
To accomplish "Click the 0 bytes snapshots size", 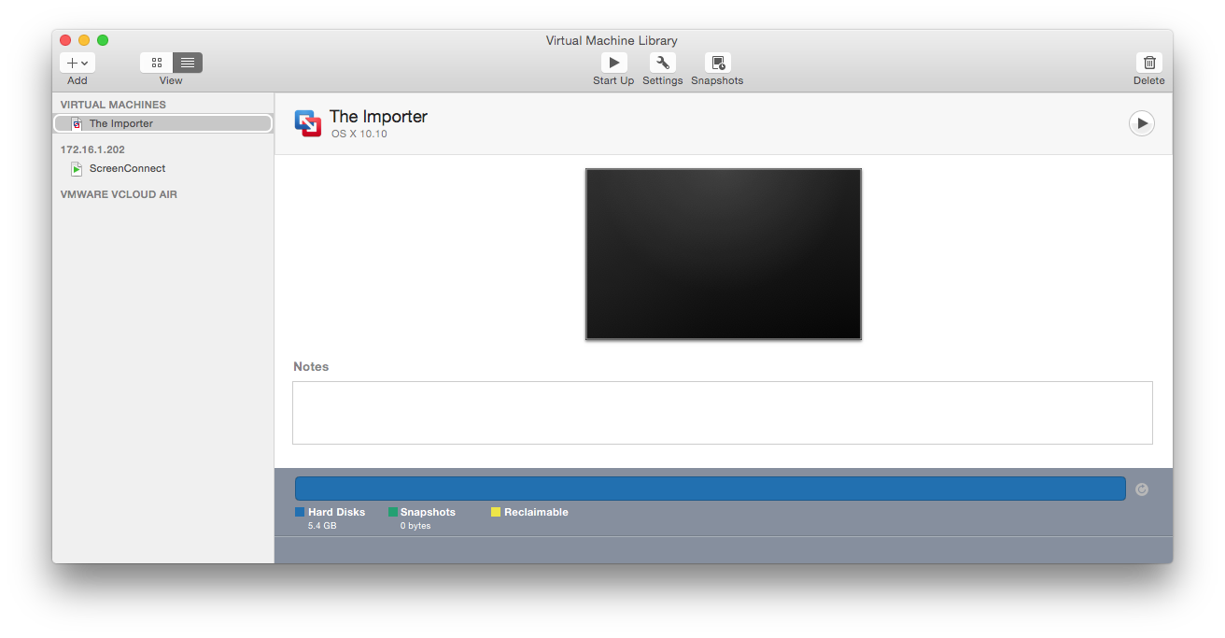I will (x=415, y=526).
